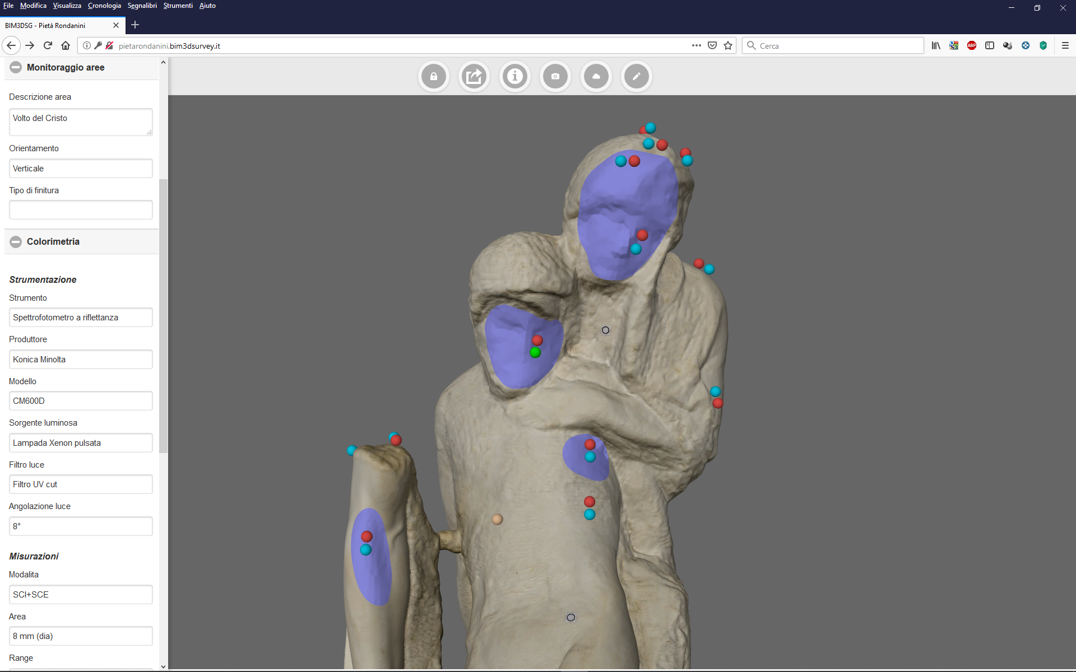Viewport: 1076px width, 672px height.
Task: Go to the browser home page
Action: pyautogui.click(x=66, y=45)
